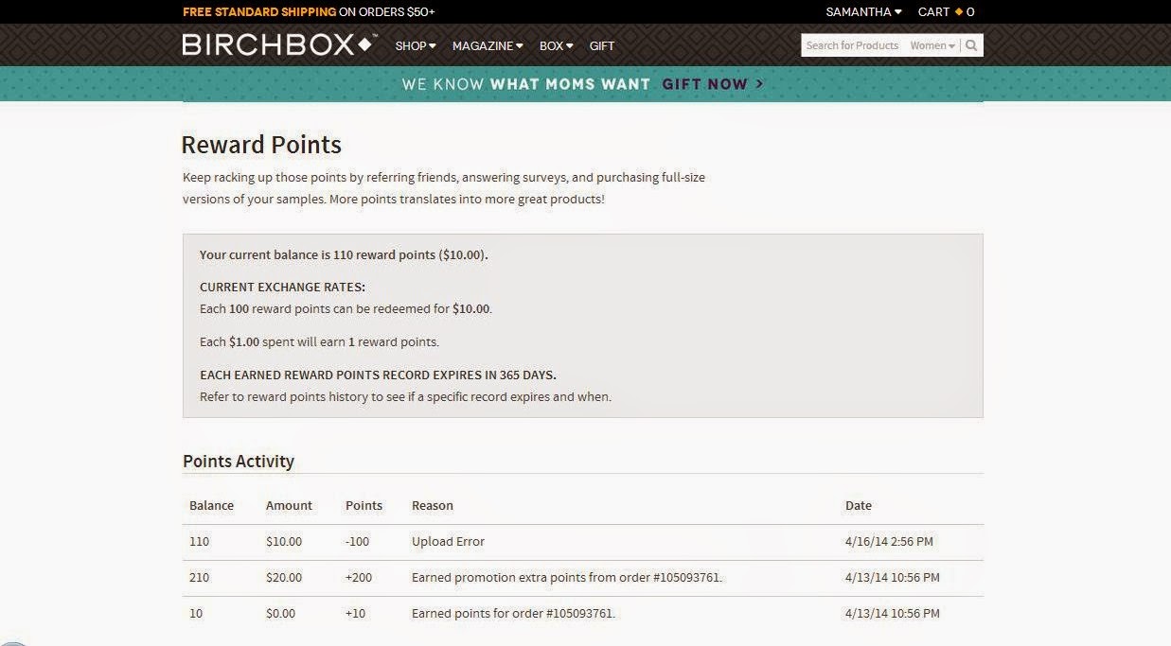This screenshot has width=1171, height=646.
Task: Expand the BOX menu
Action: [x=557, y=45]
